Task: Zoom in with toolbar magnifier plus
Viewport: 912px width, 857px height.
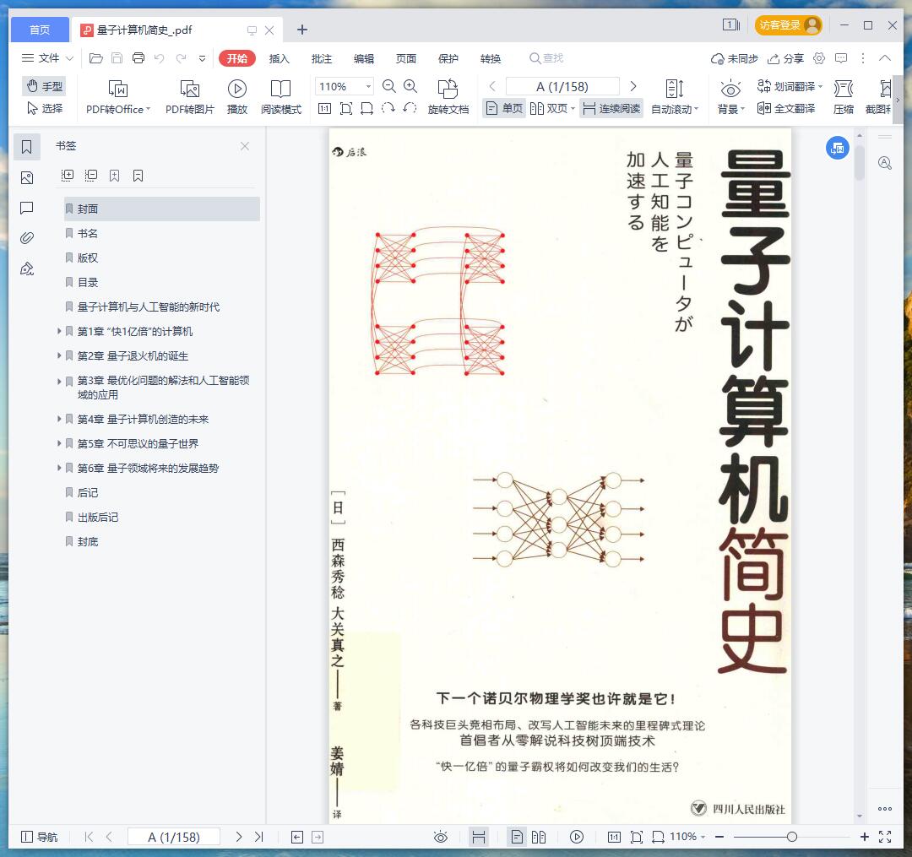Action: pyautogui.click(x=410, y=86)
